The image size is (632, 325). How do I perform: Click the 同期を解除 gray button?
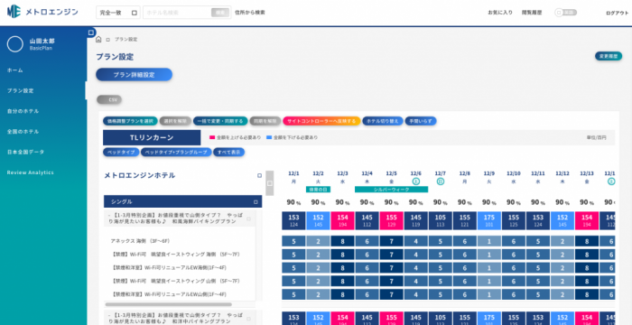(x=265, y=121)
